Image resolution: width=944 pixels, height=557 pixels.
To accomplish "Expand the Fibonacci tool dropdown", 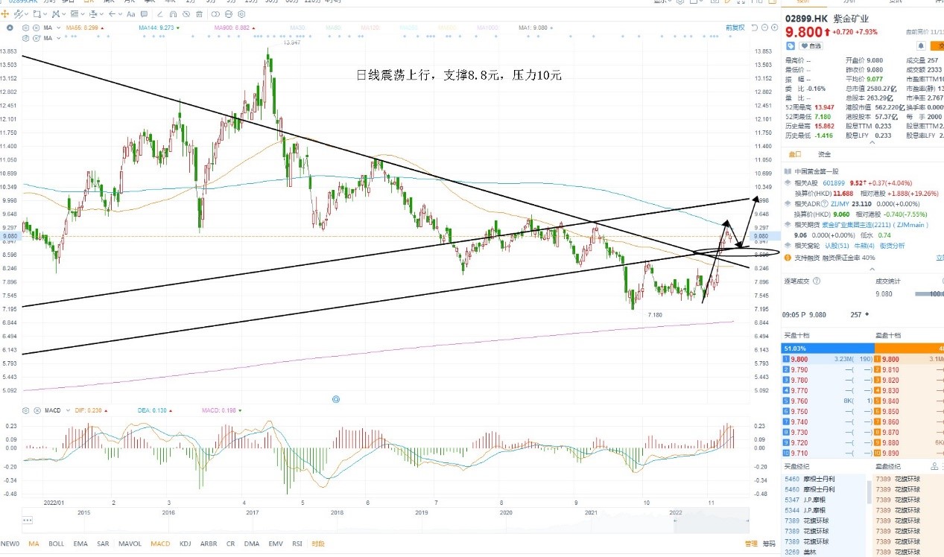I will (83, 14).
